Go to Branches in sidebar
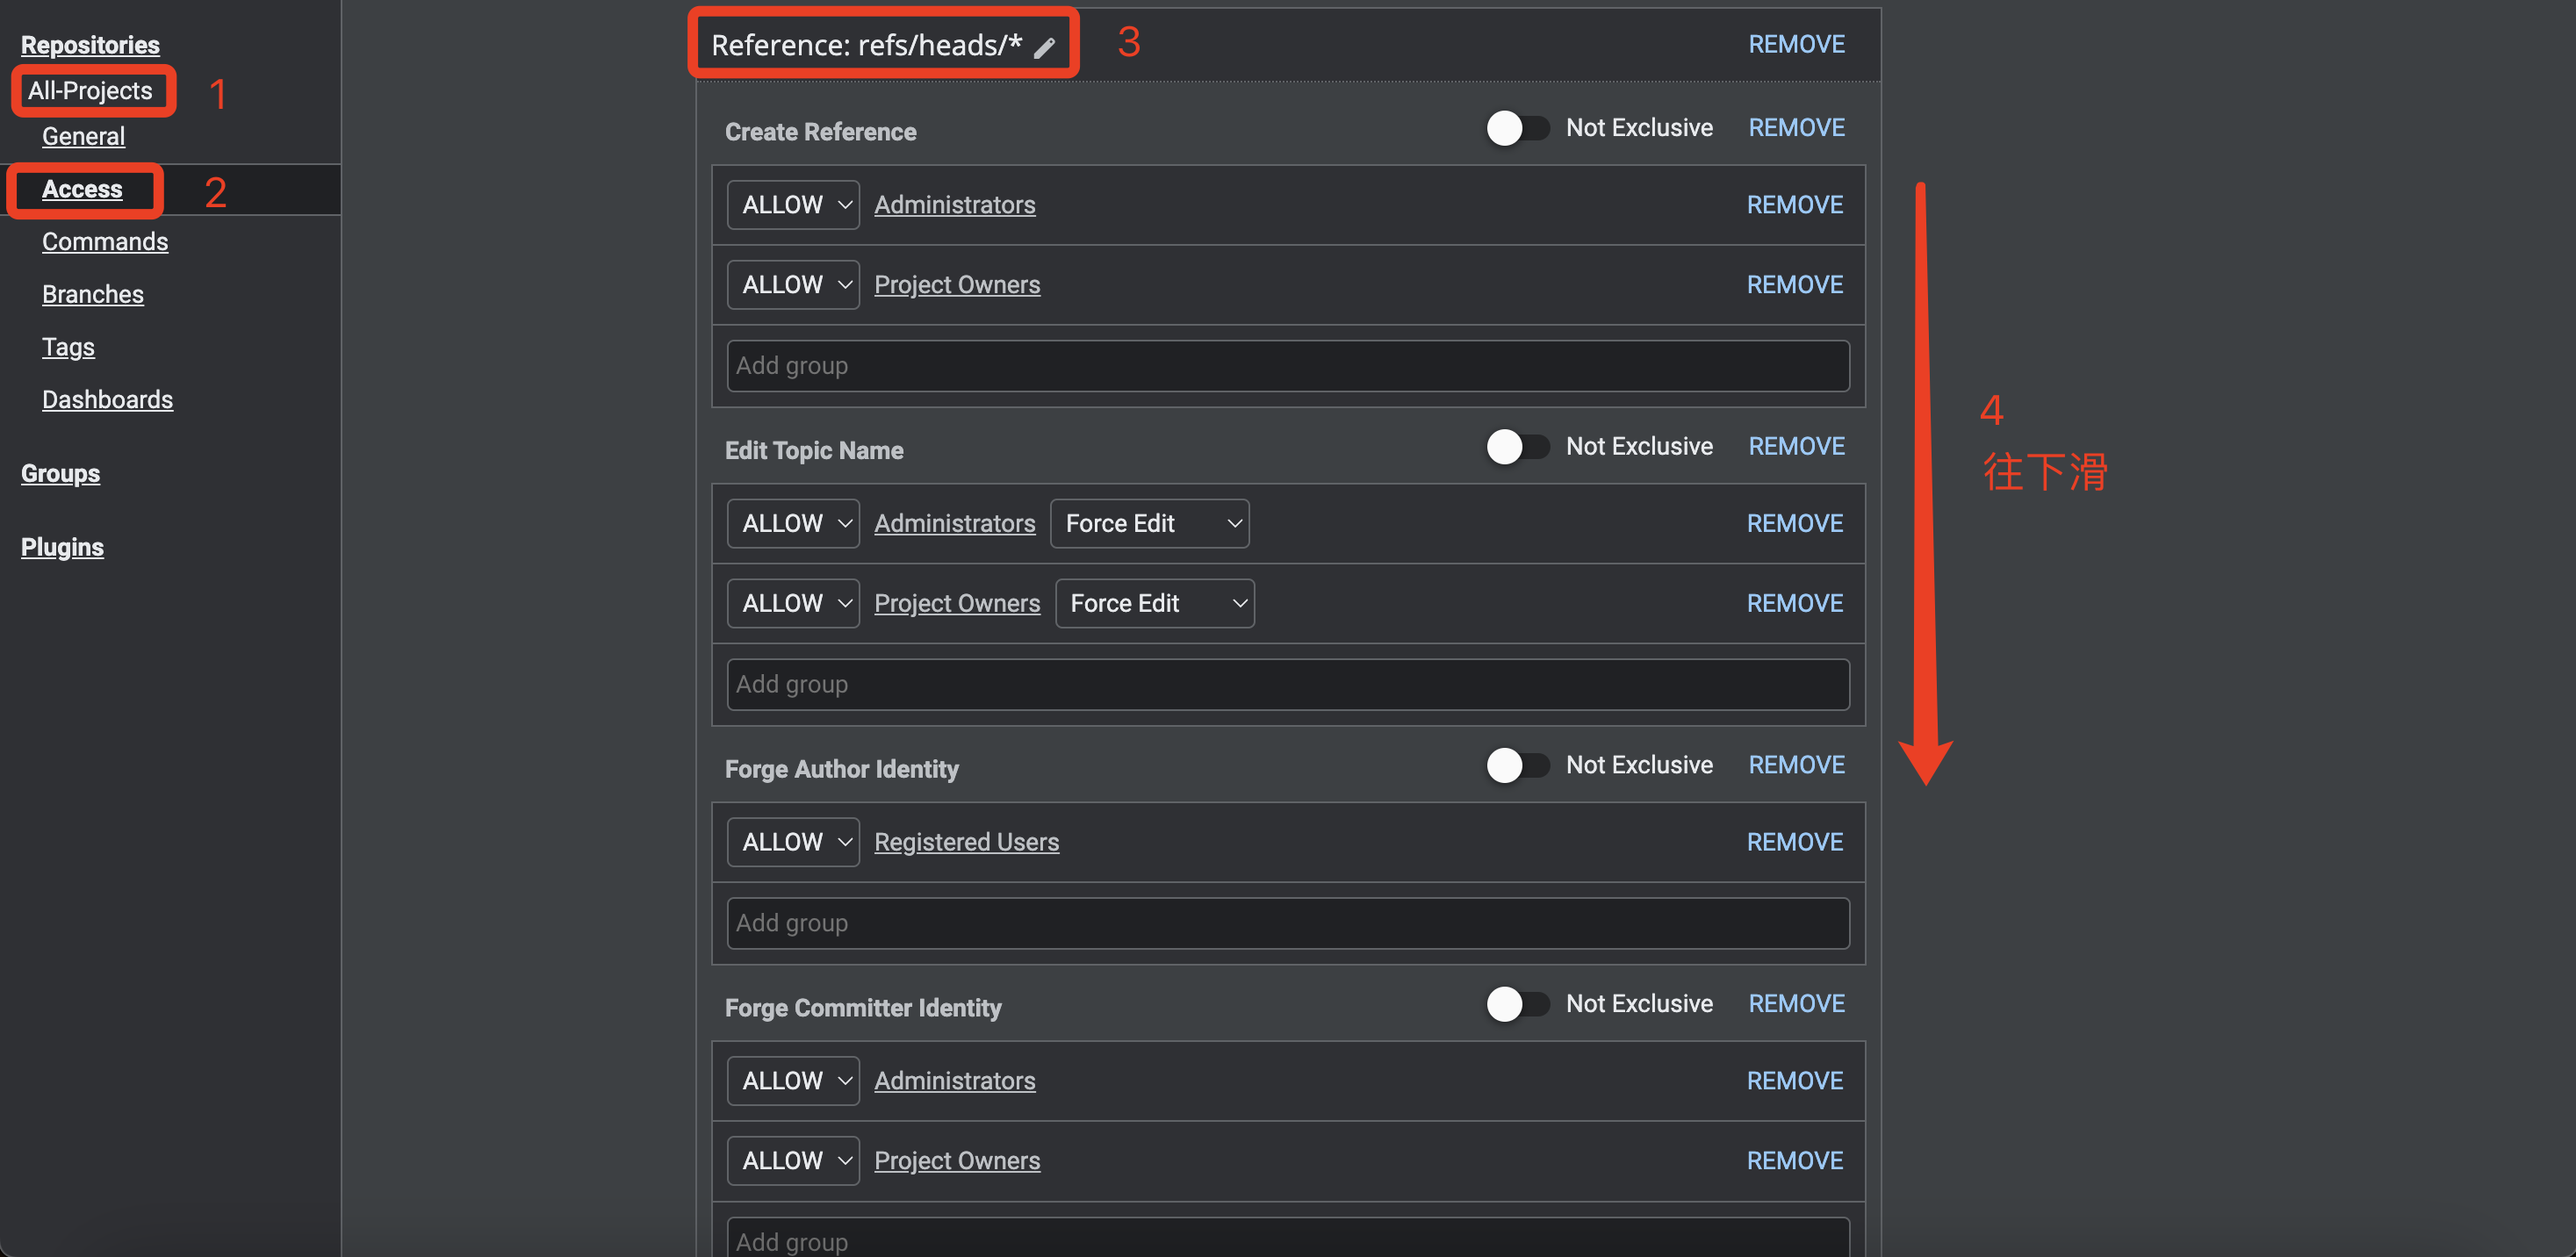The image size is (2576, 1257). coord(93,294)
